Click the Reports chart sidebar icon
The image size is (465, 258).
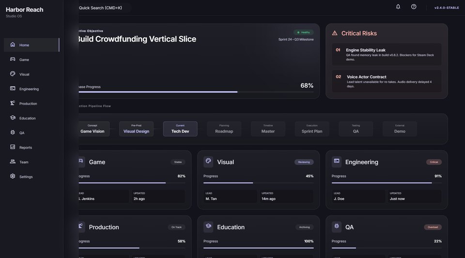pos(13,147)
